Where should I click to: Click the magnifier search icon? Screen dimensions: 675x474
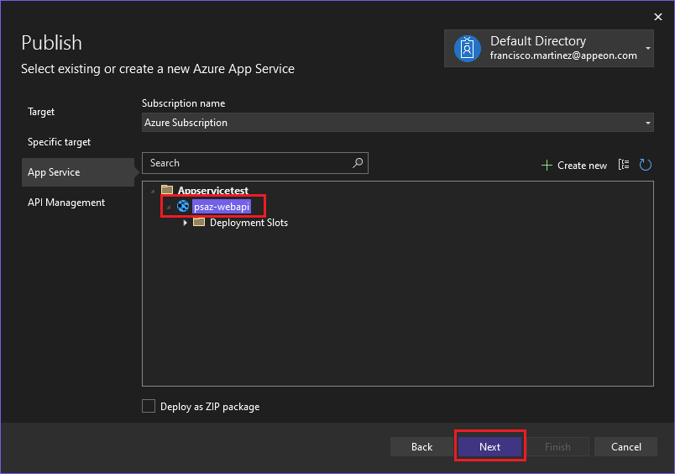click(x=358, y=163)
